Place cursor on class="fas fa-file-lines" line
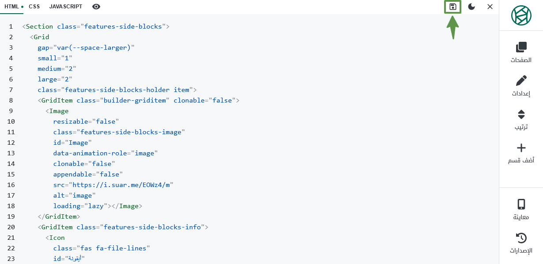 point(102,248)
